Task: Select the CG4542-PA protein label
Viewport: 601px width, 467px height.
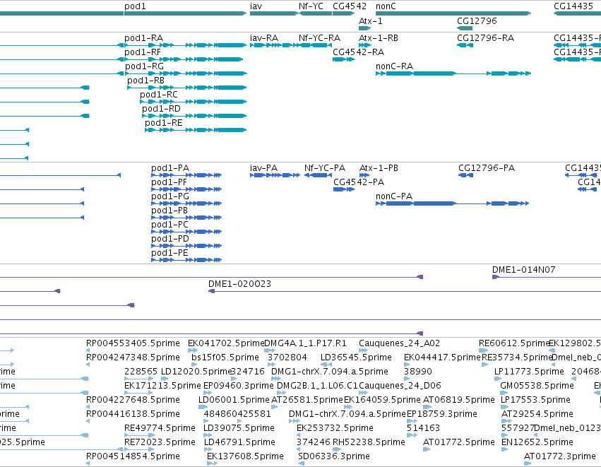Action: click(359, 182)
